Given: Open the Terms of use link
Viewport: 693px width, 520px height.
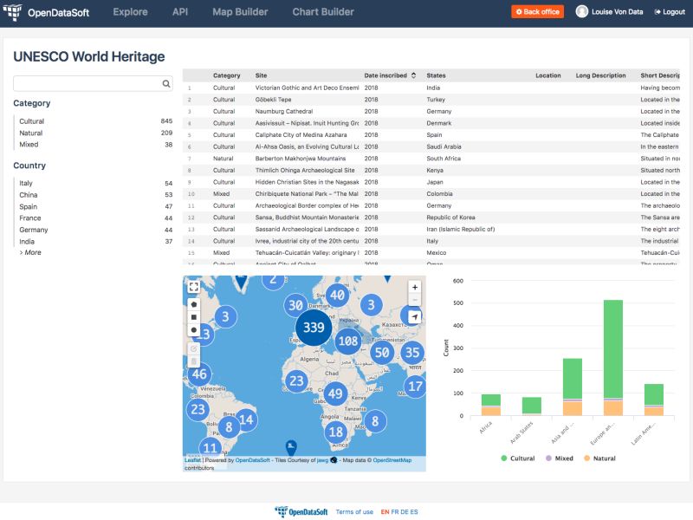Looking at the screenshot, I should pos(354,512).
